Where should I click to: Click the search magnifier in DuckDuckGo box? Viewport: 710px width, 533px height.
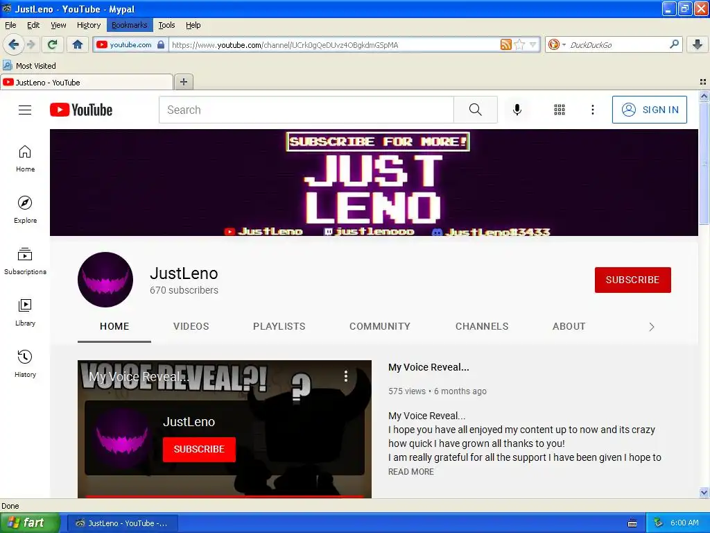(x=674, y=44)
